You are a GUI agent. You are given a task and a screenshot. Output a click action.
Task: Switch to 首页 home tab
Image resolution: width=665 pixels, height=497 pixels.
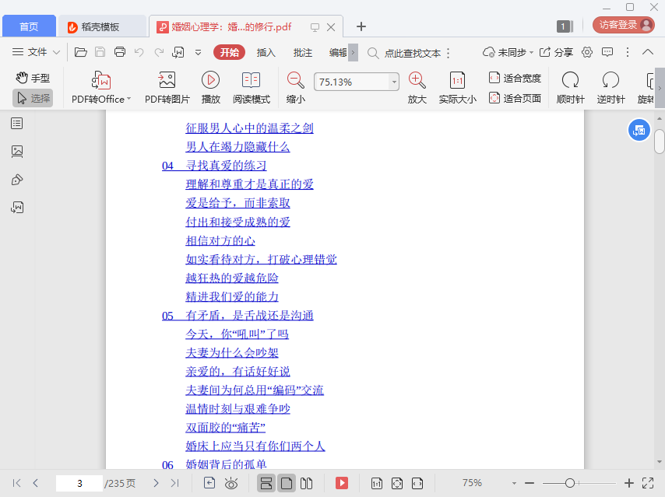coord(29,26)
